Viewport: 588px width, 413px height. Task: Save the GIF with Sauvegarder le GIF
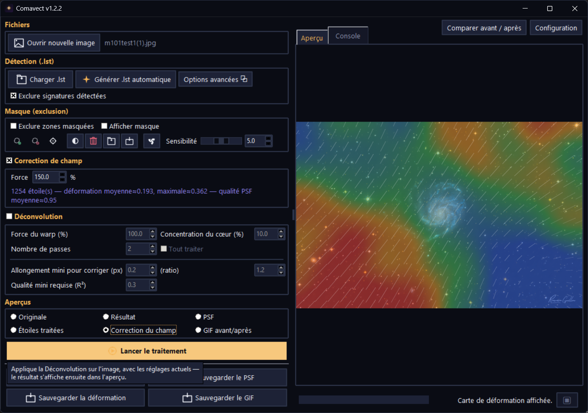click(218, 398)
